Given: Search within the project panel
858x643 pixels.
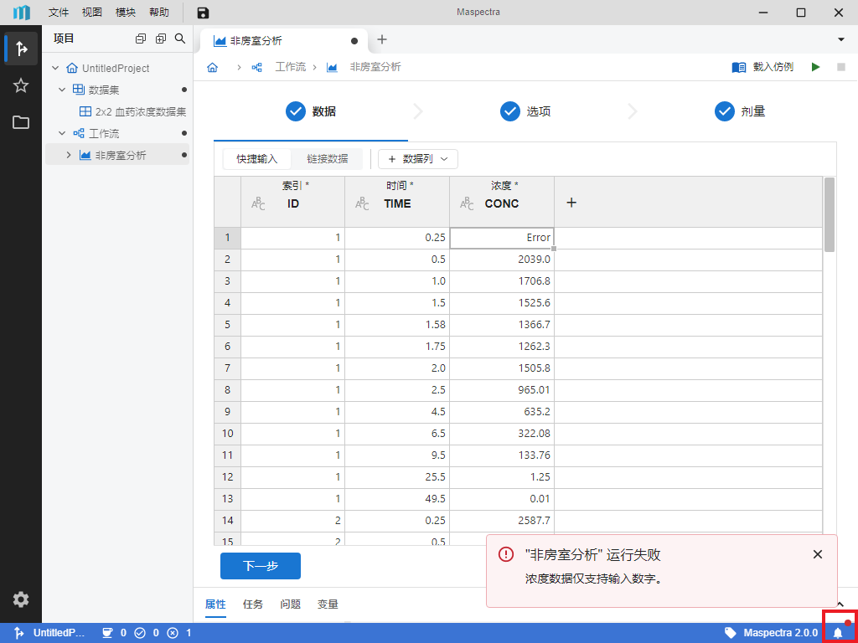Looking at the screenshot, I should point(179,39).
